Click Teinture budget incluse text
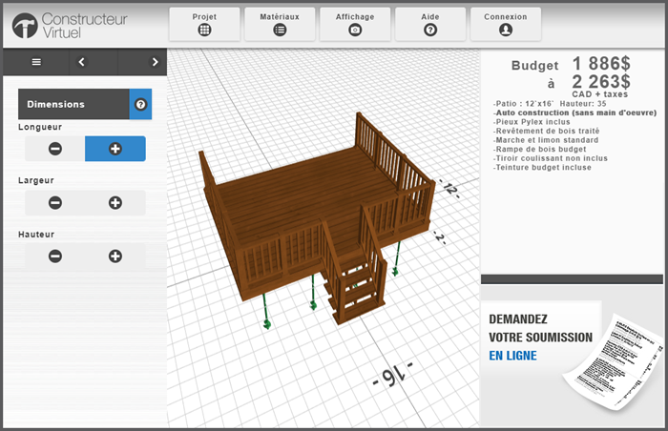The height and width of the screenshot is (431, 668). point(542,168)
